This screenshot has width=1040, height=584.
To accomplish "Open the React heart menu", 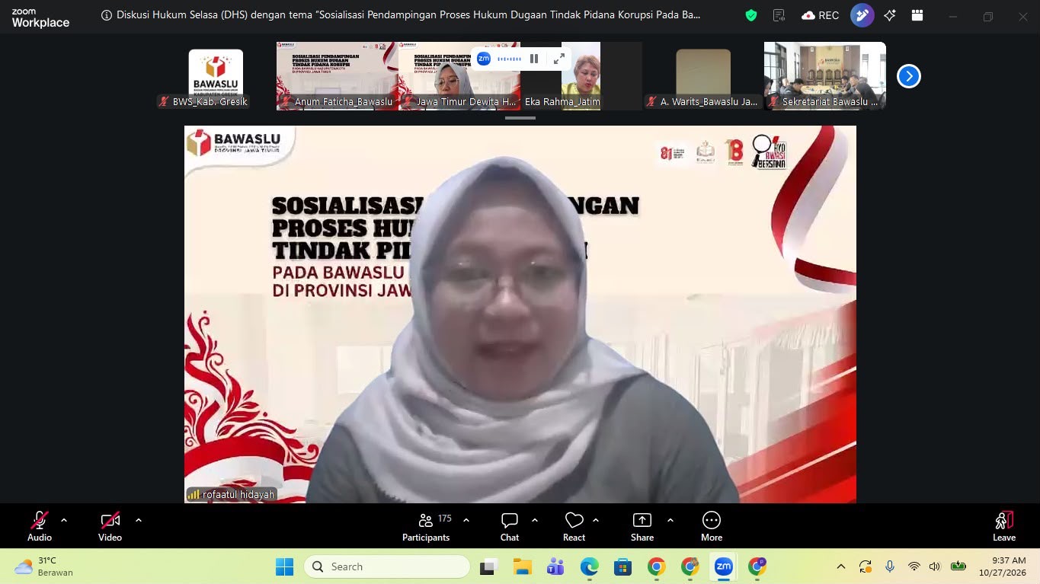I will pyautogui.click(x=574, y=526).
